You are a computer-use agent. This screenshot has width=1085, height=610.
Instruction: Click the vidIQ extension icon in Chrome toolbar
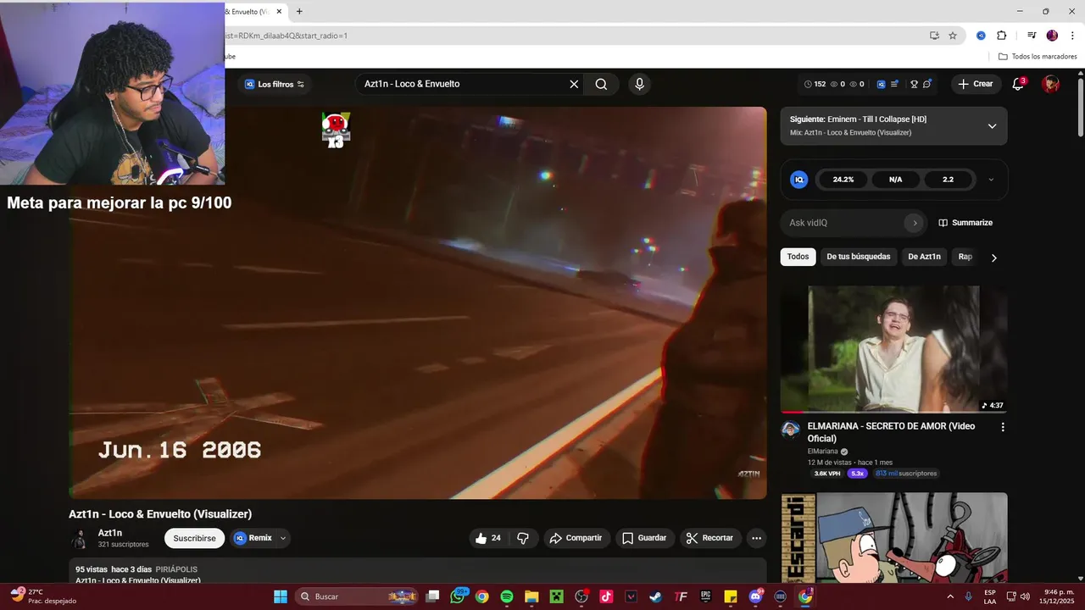pyautogui.click(x=981, y=36)
